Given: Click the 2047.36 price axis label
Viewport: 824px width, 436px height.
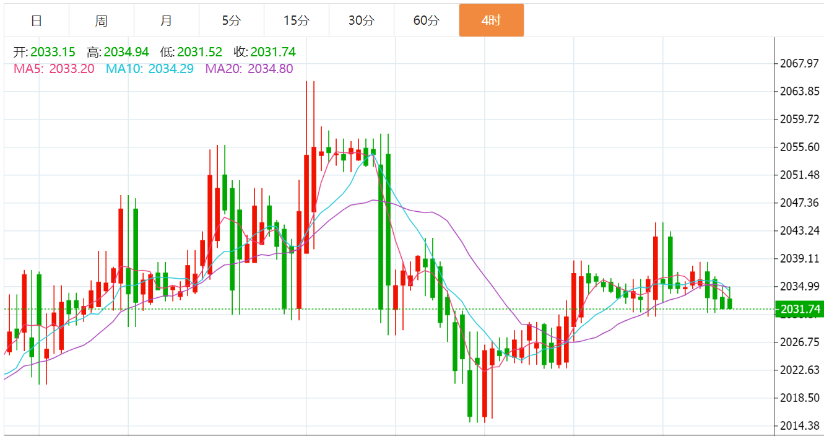Looking at the screenshot, I should [800, 203].
